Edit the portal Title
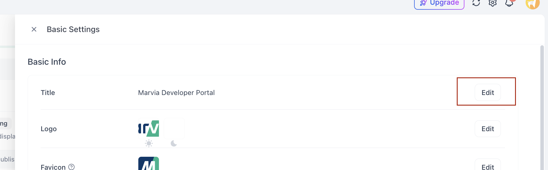Image resolution: width=548 pixels, height=170 pixels. (488, 93)
